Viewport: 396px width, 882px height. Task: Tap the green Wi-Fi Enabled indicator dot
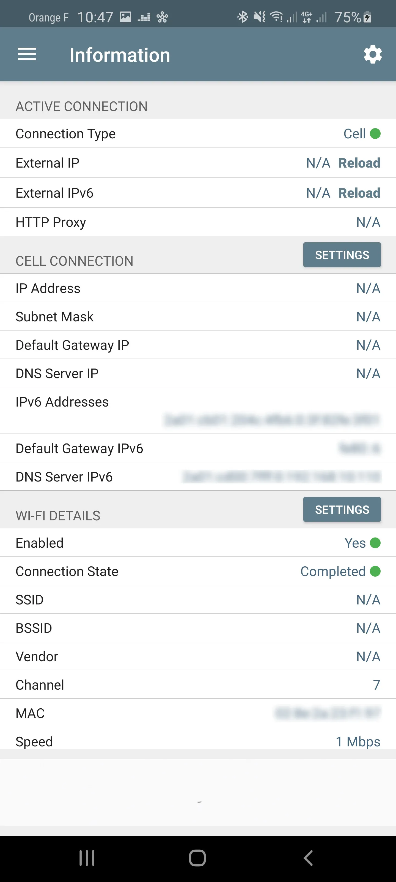[x=375, y=543]
